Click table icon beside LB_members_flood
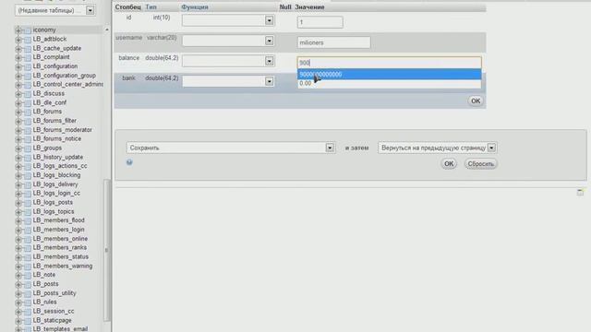591x332 pixels. [27, 220]
